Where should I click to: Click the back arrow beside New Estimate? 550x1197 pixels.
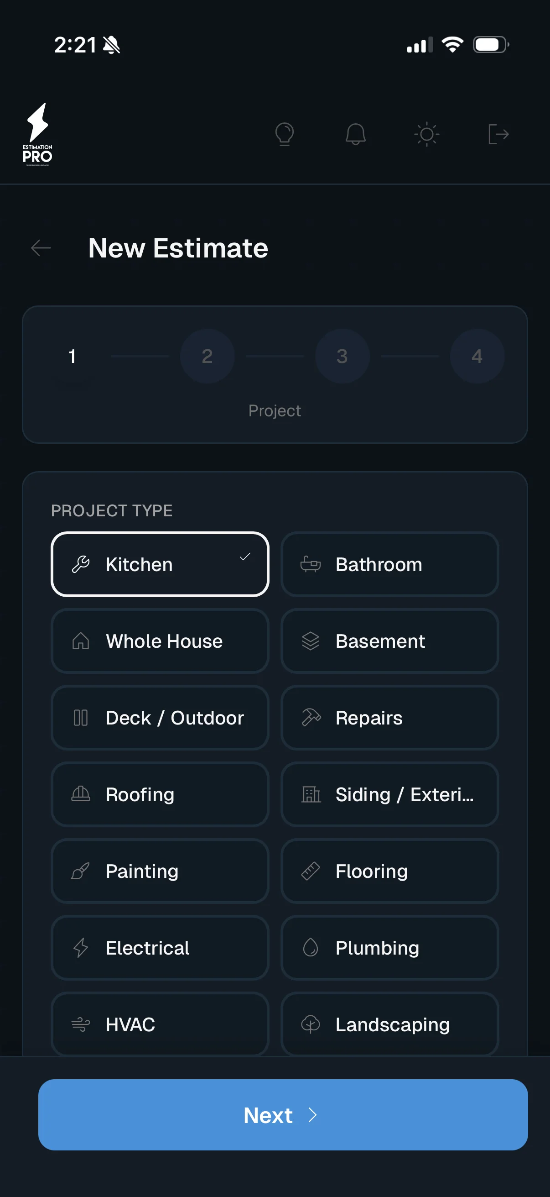pyautogui.click(x=42, y=248)
